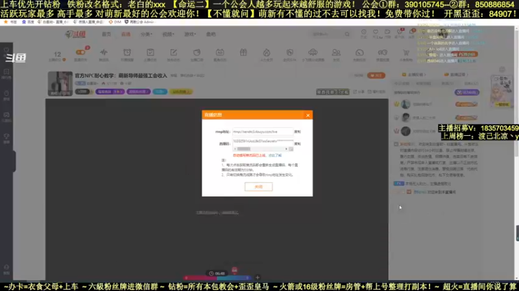Click the search magnifier icon
This screenshot has height=291, width=519.
coord(347,34)
